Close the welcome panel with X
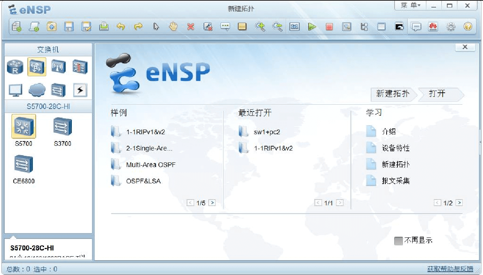This screenshot has width=483, height=275. click(x=465, y=47)
